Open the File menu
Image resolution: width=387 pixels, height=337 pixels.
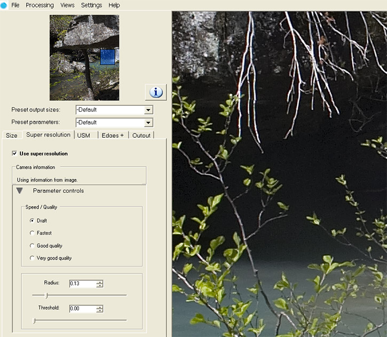point(15,5)
